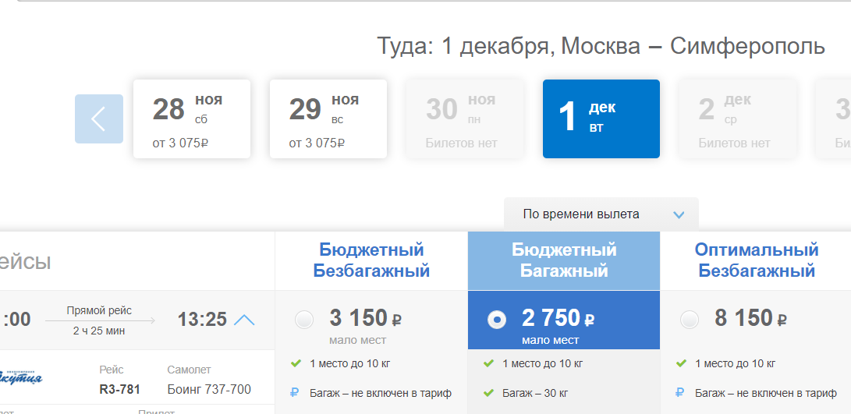Click the Бюджетный Багажный tariff header
The image size is (851, 414).
(x=564, y=260)
